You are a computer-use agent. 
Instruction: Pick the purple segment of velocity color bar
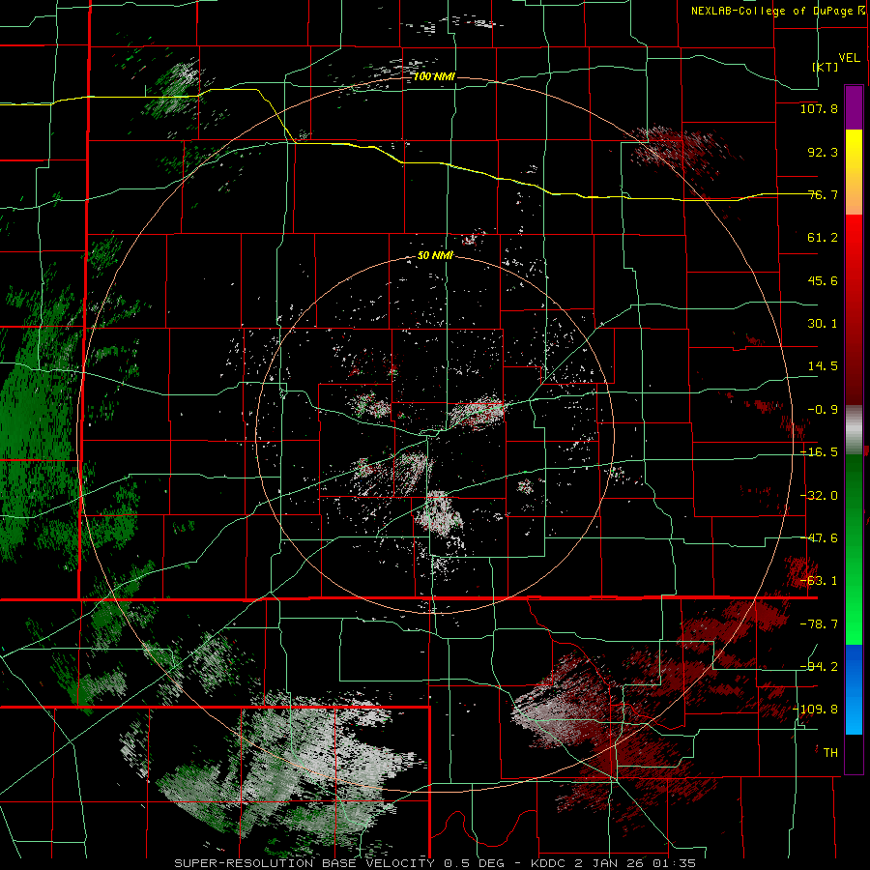[854, 107]
